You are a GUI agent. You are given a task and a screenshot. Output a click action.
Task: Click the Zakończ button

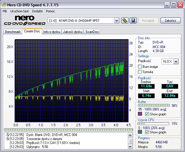(x=170, y=21)
